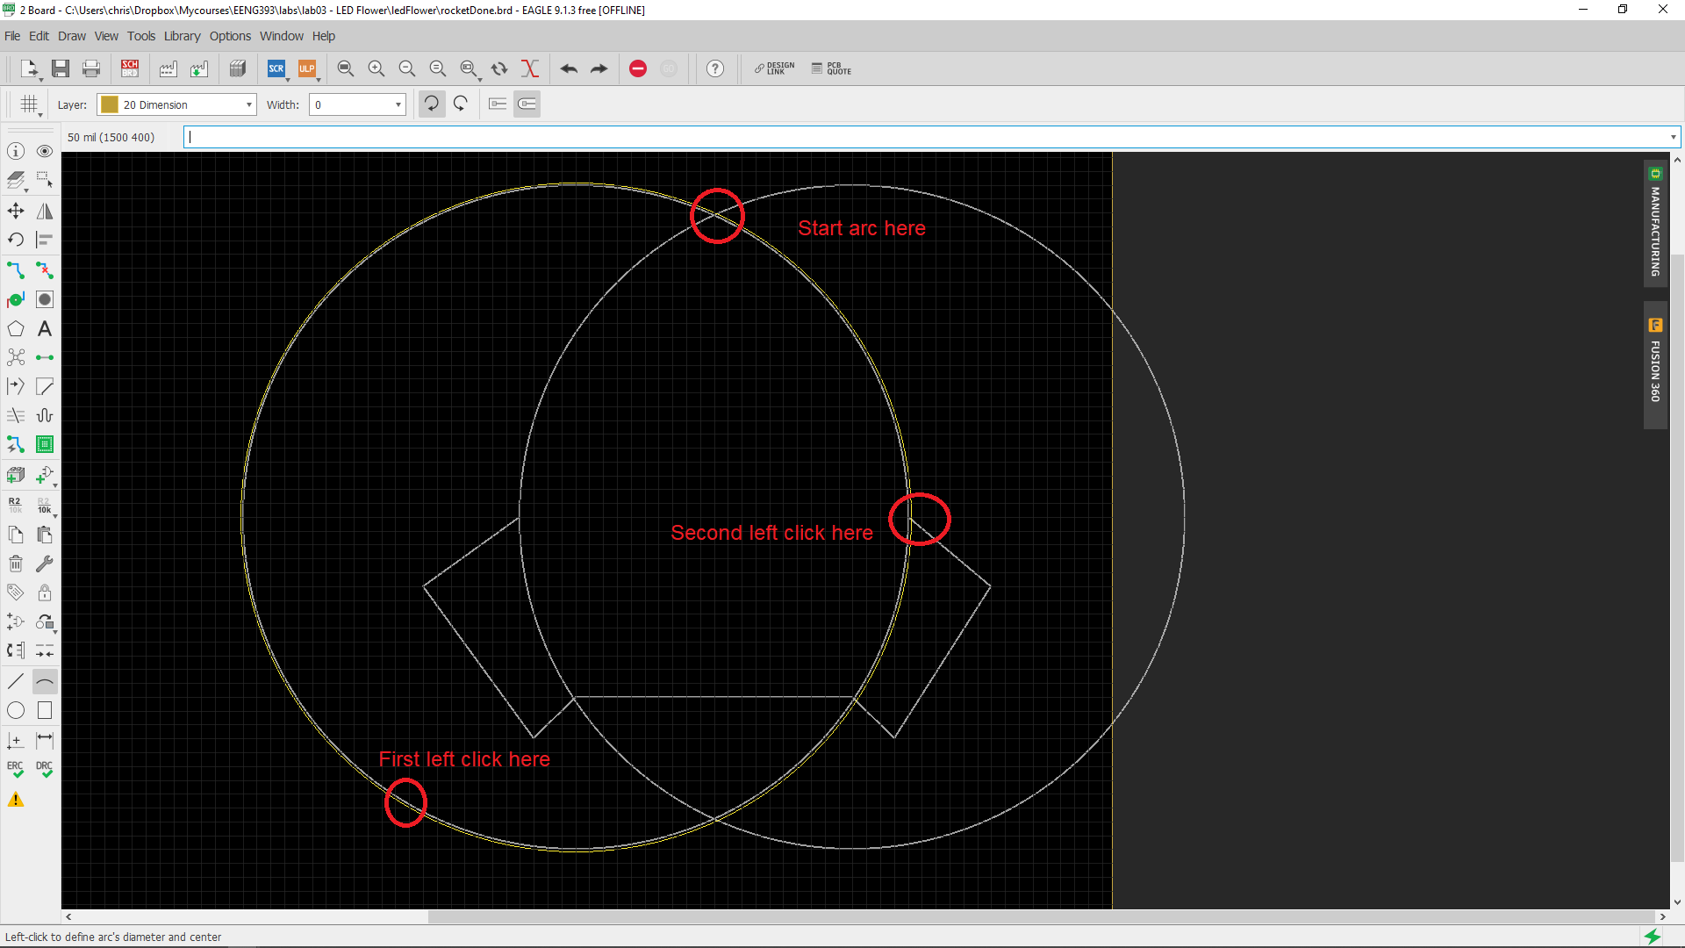Run the DRC check
This screenshot has width=1685, height=948.
tap(45, 770)
